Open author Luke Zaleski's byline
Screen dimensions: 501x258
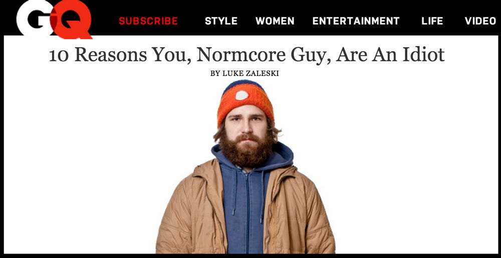click(x=244, y=73)
